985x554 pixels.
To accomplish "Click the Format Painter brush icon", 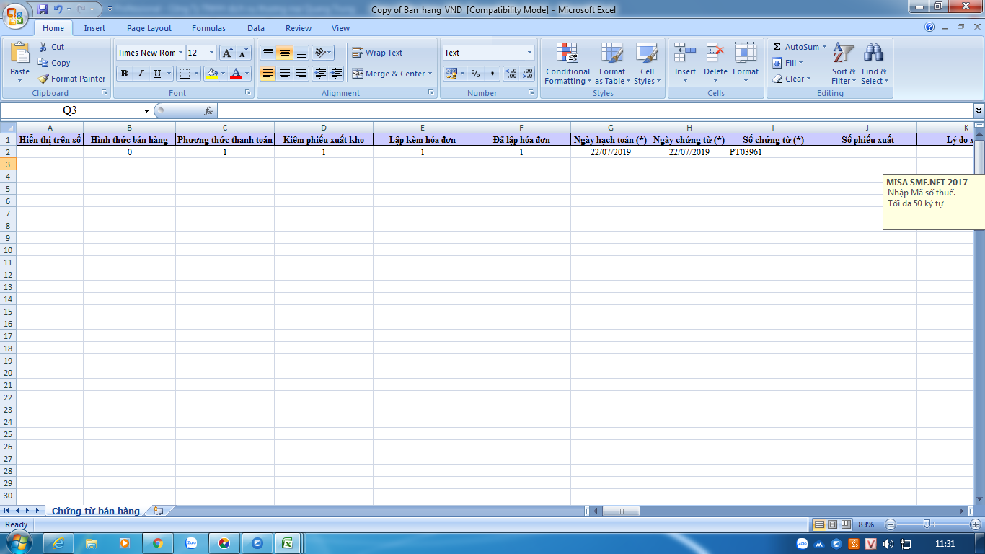I will [43, 79].
